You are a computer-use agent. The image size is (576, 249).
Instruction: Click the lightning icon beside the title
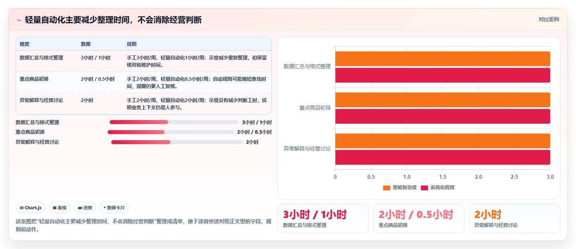[x=19, y=20]
